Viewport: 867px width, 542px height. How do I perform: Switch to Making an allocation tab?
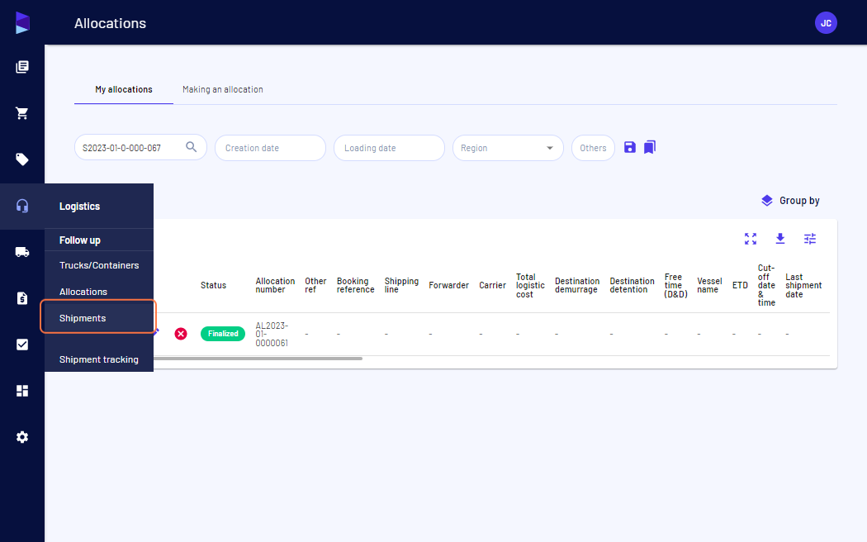click(x=223, y=89)
